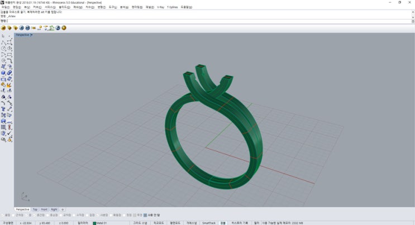Click the blue R render icon in top toolbar
Image resolution: width=415 pixels, height=225 pixels.
click(21, 28)
